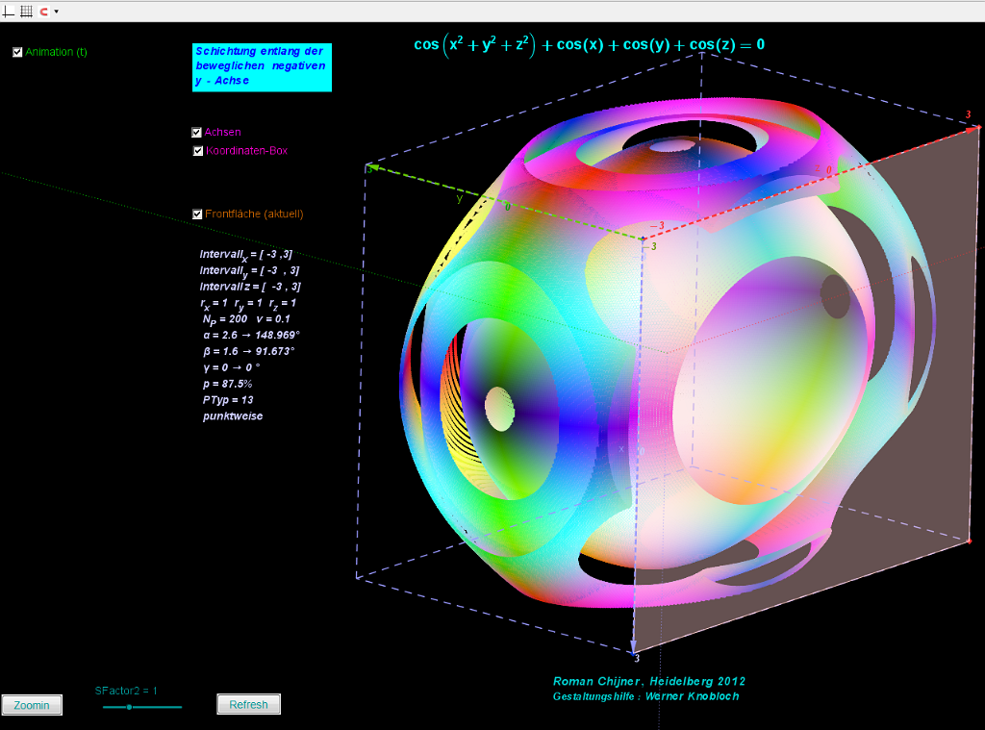The height and width of the screenshot is (730, 985).
Task: Toggle the Animation (t) checkbox
Action: [17, 52]
